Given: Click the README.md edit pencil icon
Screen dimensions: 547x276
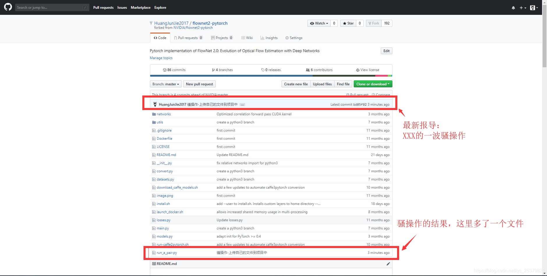Looking at the screenshot, I should tap(388, 264).
